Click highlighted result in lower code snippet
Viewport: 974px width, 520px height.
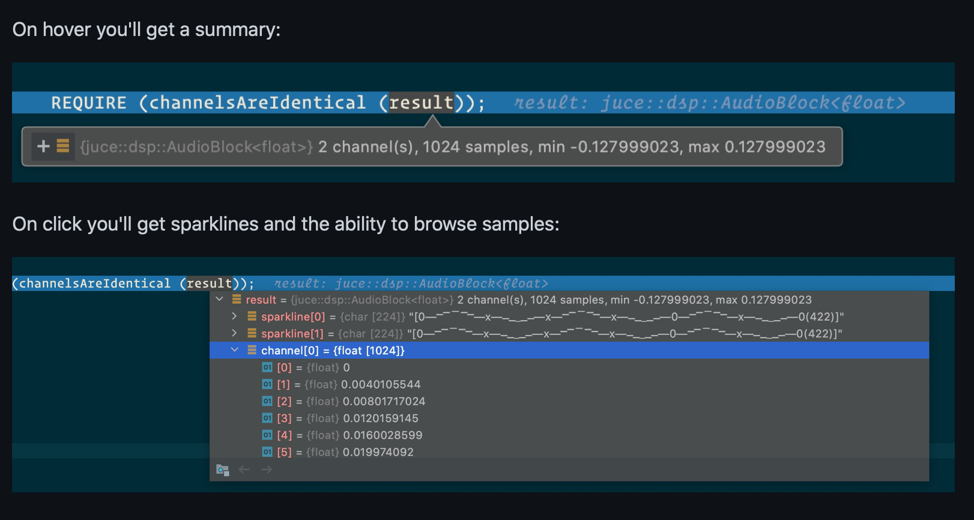(x=209, y=283)
